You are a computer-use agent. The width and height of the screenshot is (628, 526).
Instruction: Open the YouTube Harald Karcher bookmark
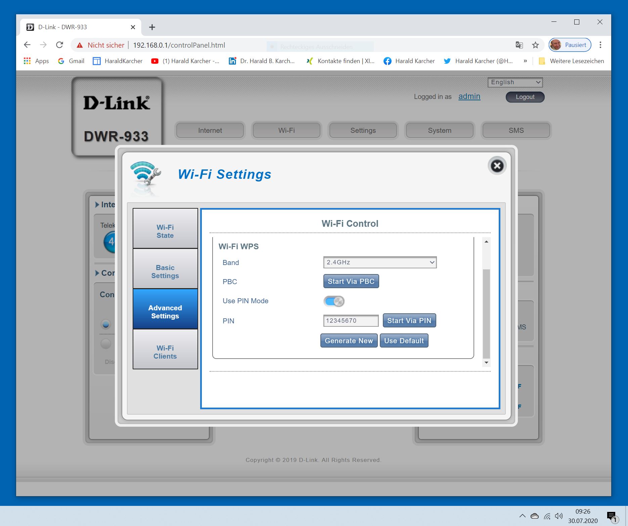tap(185, 61)
